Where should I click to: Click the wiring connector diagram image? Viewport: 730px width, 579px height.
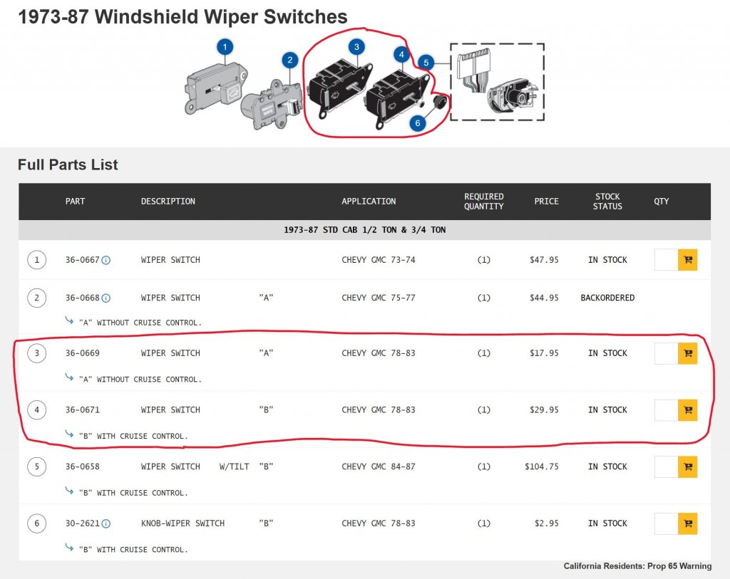497,82
